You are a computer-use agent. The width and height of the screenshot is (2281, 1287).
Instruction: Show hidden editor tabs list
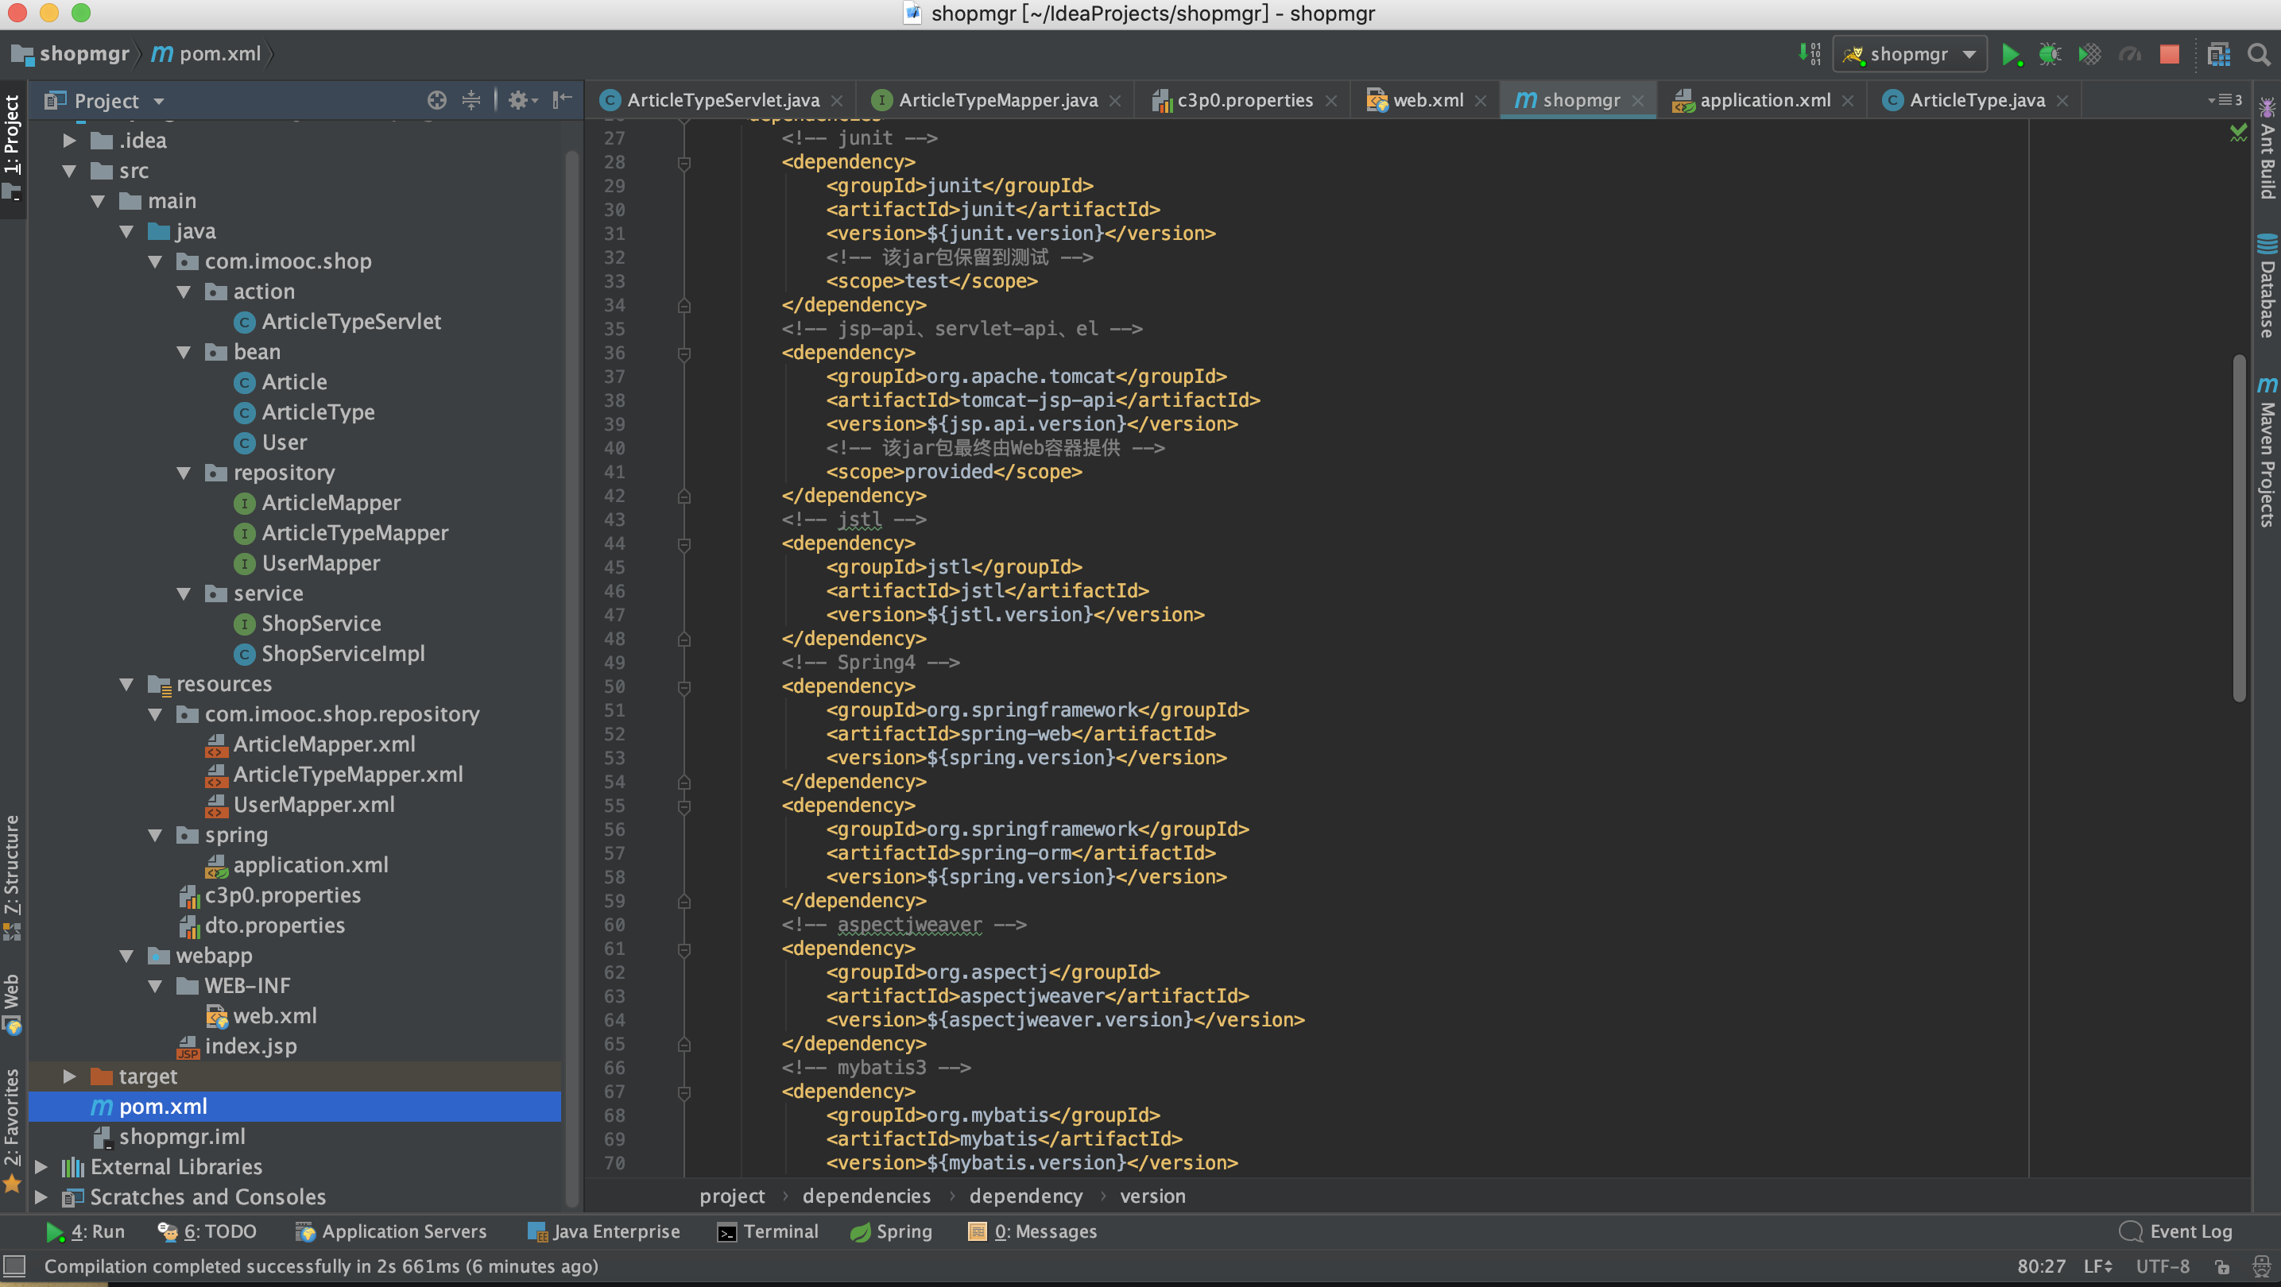[x=2225, y=100]
